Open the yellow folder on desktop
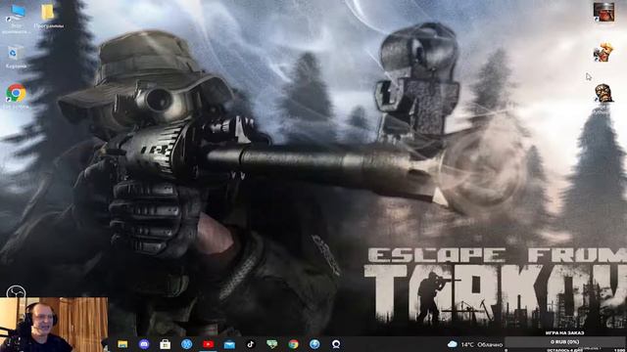Screen dimensions: 627x352 (48, 13)
